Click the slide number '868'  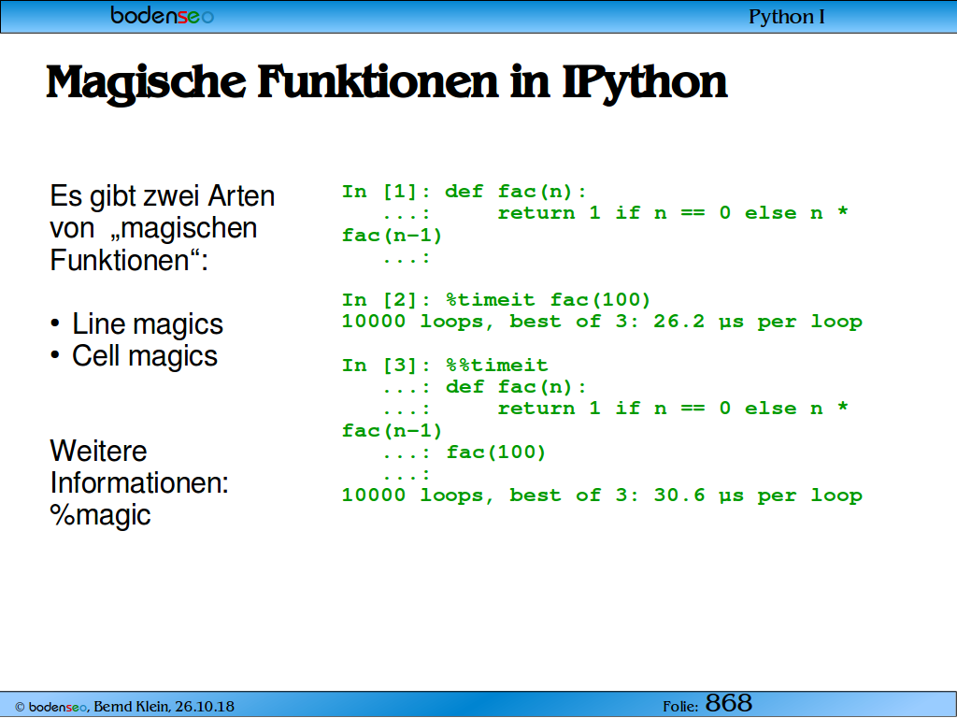point(729,703)
